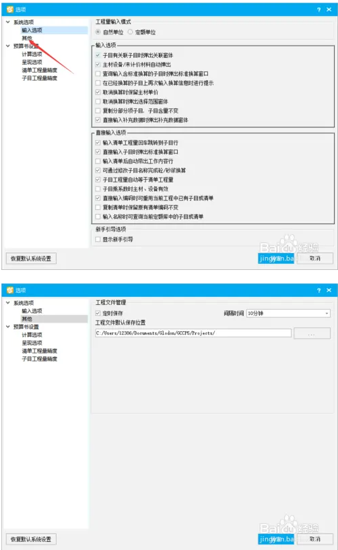This screenshot has width=338, height=550.
Task: Collapse 预算书设置 node in the 输入选项 dialog
Action: (8, 46)
